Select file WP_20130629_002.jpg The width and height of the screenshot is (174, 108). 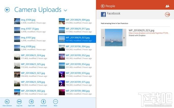(x=31, y=92)
